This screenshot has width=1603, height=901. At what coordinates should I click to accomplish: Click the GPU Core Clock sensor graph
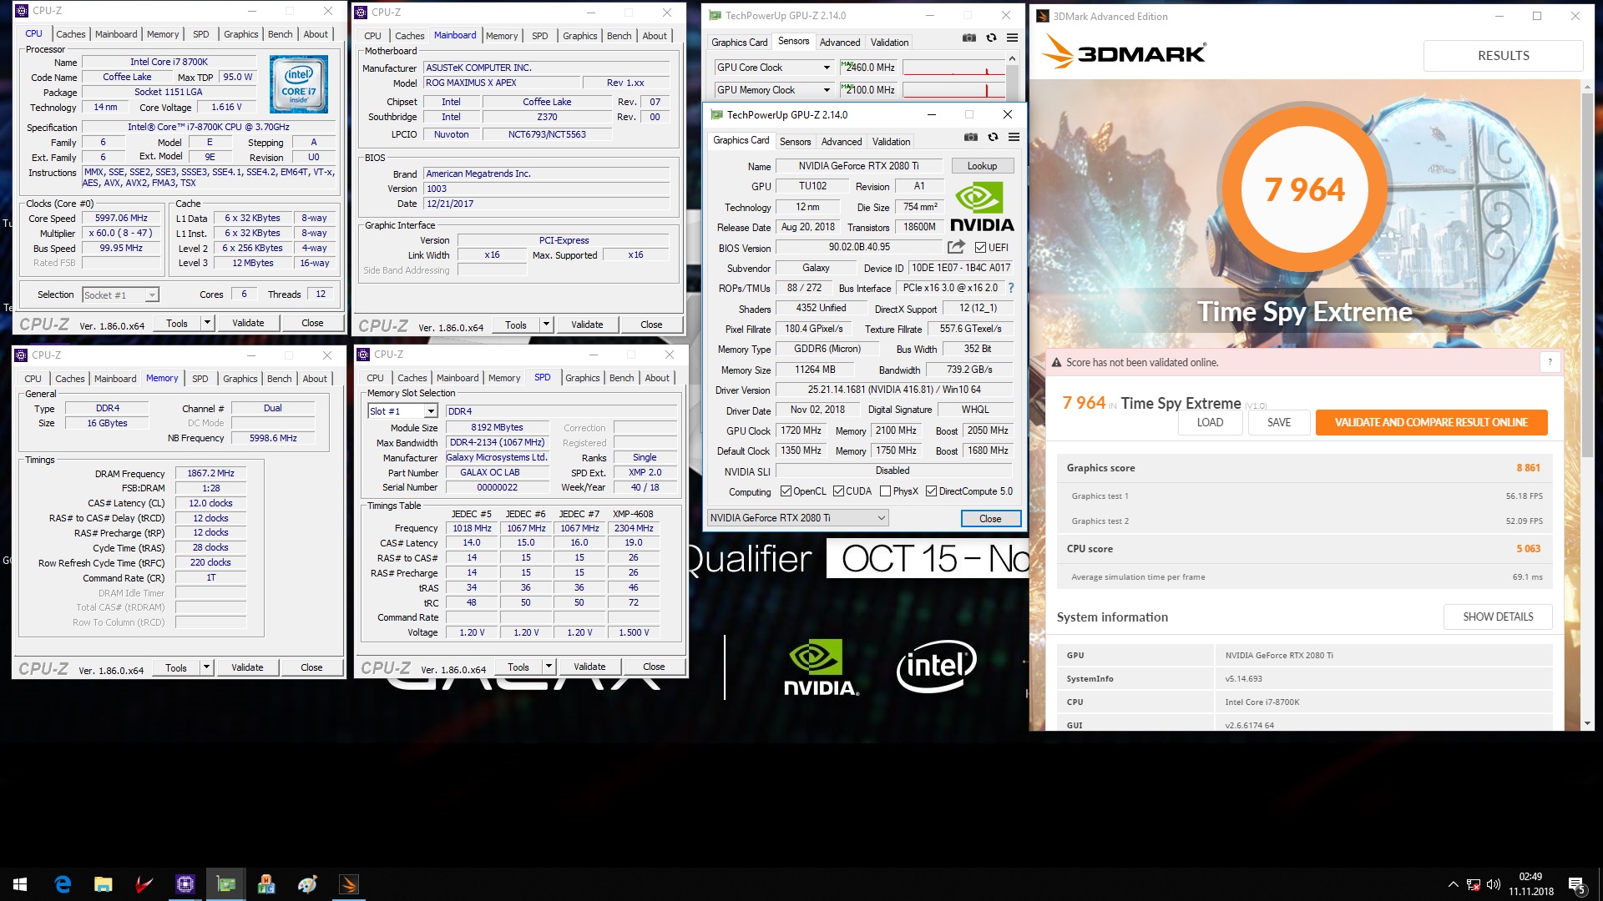pos(953,68)
